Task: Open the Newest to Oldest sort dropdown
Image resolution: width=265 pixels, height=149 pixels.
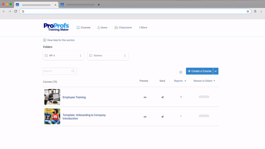Action: coord(204,81)
